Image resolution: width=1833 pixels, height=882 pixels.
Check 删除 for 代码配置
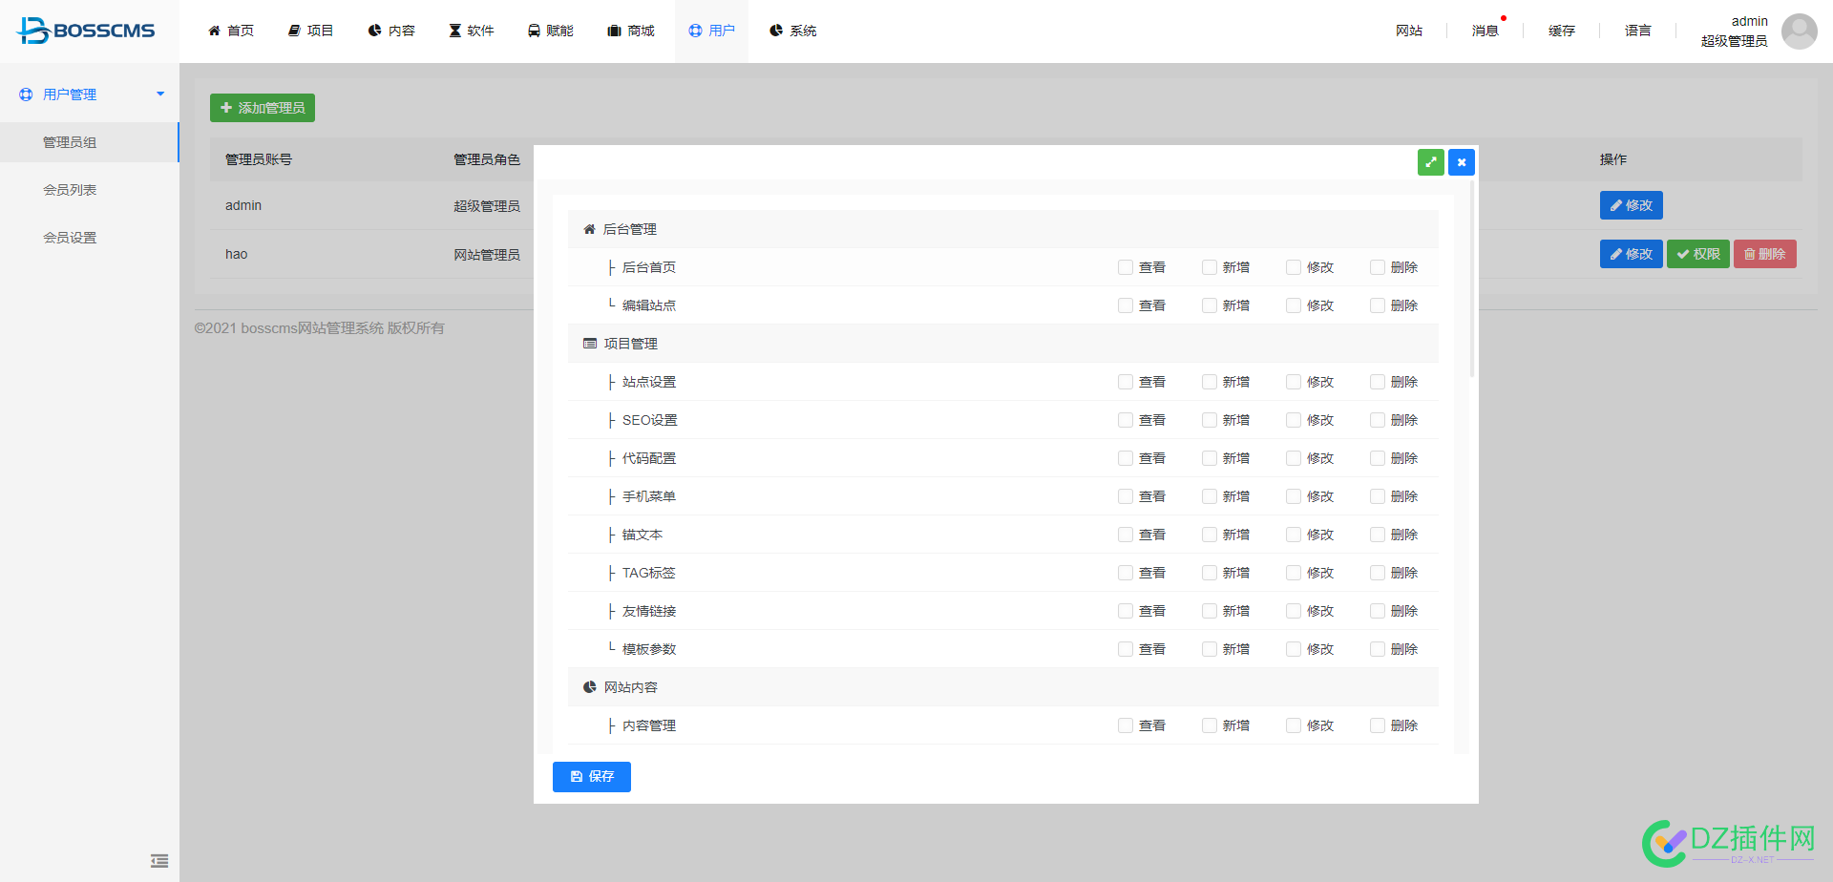tap(1378, 458)
